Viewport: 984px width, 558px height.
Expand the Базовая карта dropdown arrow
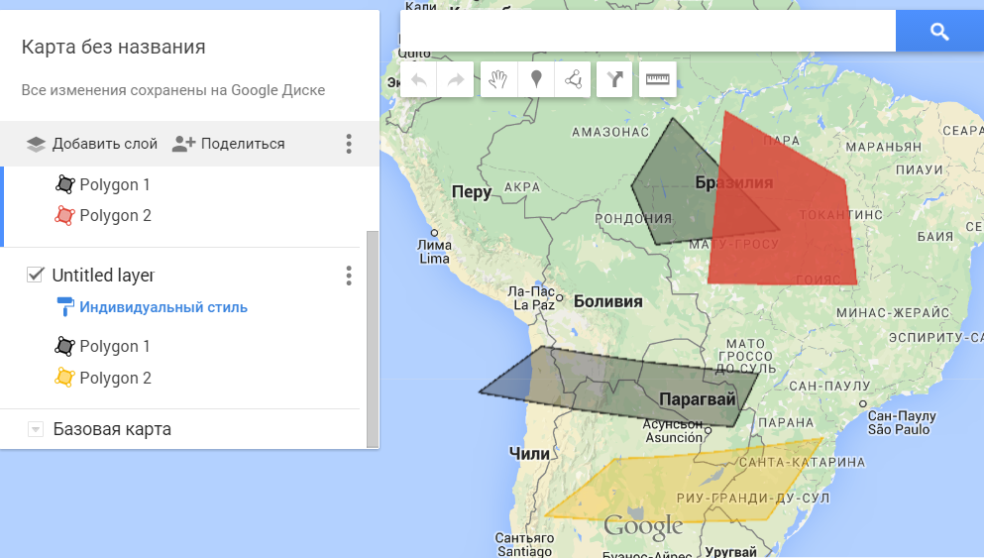[36, 429]
